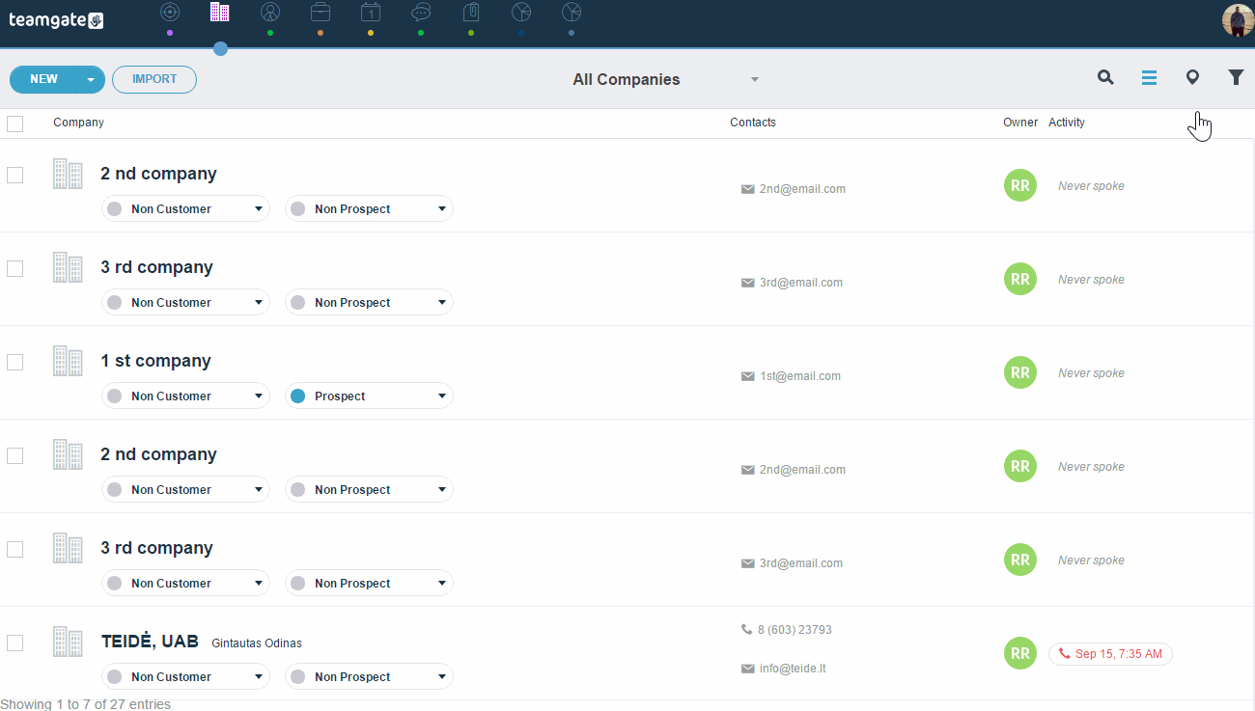Open the Non Customer dropdown for TEIDĖ, UAB
Viewport: 1255px width, 711px height.
pyautogui.click(x=185, y=676)
